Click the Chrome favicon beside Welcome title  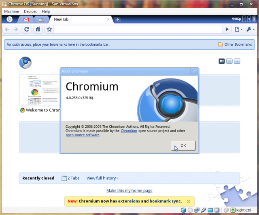(x=22, y=110)
